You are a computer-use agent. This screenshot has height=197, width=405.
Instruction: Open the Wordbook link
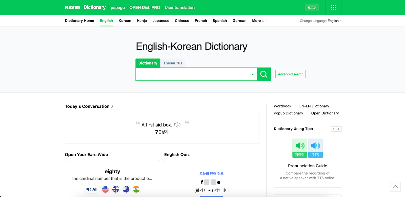(282, 106)
